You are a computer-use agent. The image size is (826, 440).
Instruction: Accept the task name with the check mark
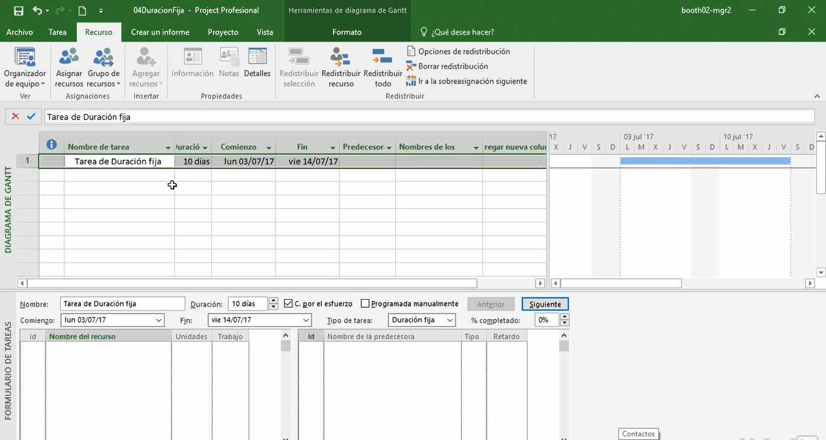coord(31,116)
